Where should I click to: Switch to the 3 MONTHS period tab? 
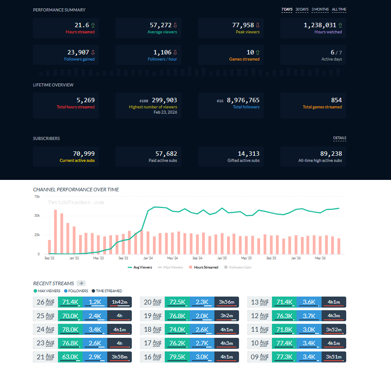[x=320, y=10]
